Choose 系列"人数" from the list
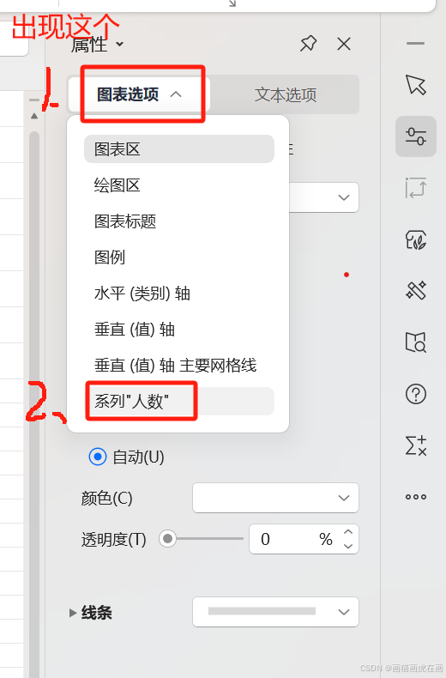 179,402
